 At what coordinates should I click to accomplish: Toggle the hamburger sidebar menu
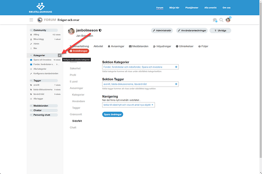tap(31, 20)
